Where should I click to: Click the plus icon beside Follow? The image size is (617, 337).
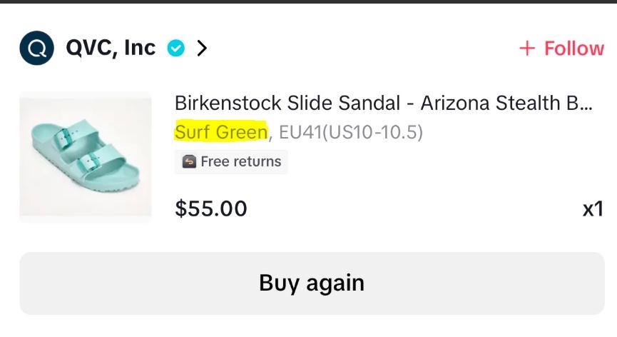click(526, 49)
